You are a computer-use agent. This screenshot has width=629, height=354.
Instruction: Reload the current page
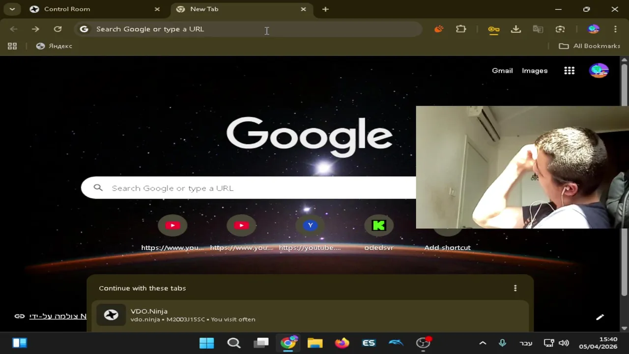[x=57, y=29]
